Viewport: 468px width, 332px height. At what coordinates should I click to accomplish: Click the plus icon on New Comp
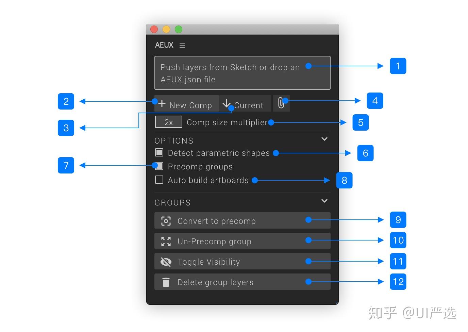pyautogui.click(x=162, y=103)
